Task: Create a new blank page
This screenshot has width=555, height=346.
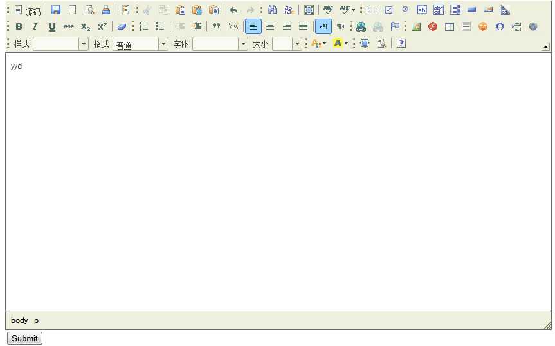Action: click(72, 10)
